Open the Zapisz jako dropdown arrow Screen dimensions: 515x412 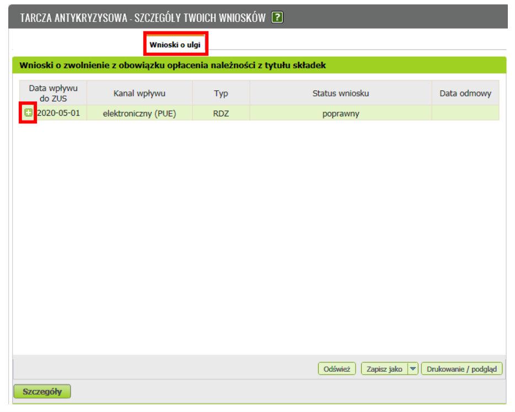pos(412,369)
